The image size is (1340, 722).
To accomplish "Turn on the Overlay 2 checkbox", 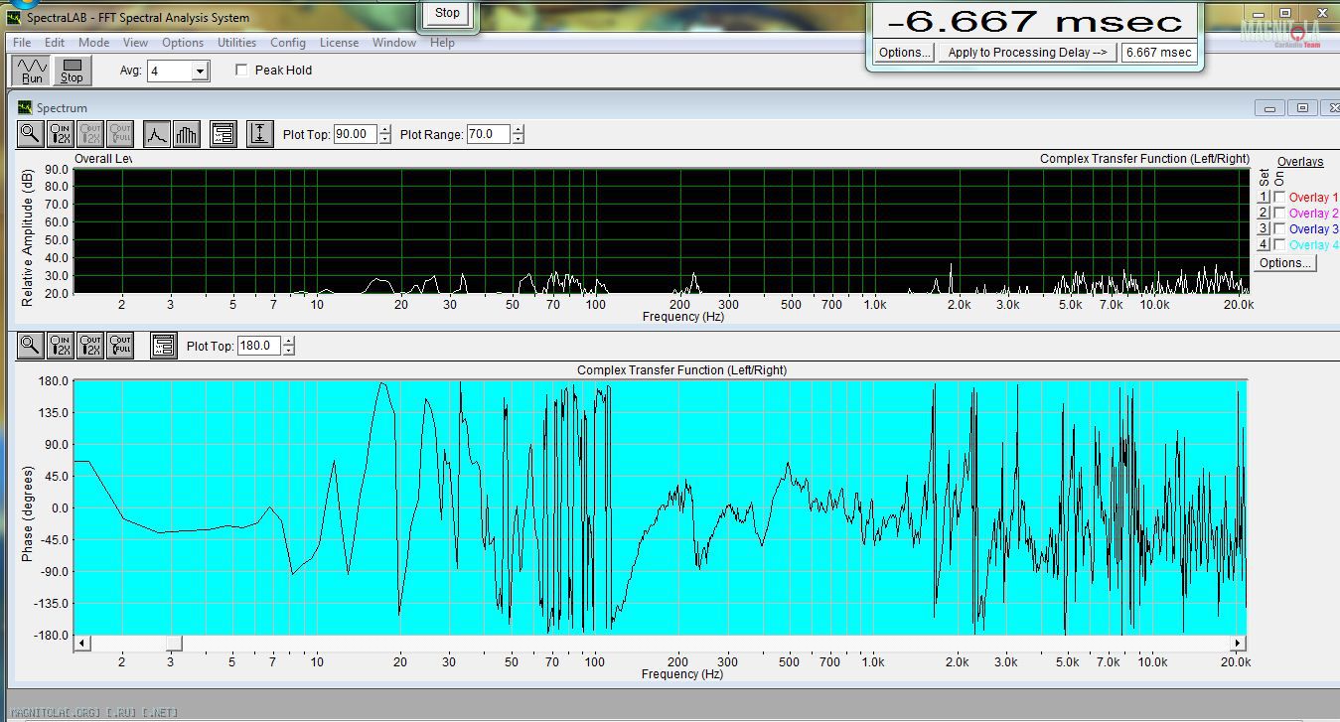I will (x=1279, y=214).
